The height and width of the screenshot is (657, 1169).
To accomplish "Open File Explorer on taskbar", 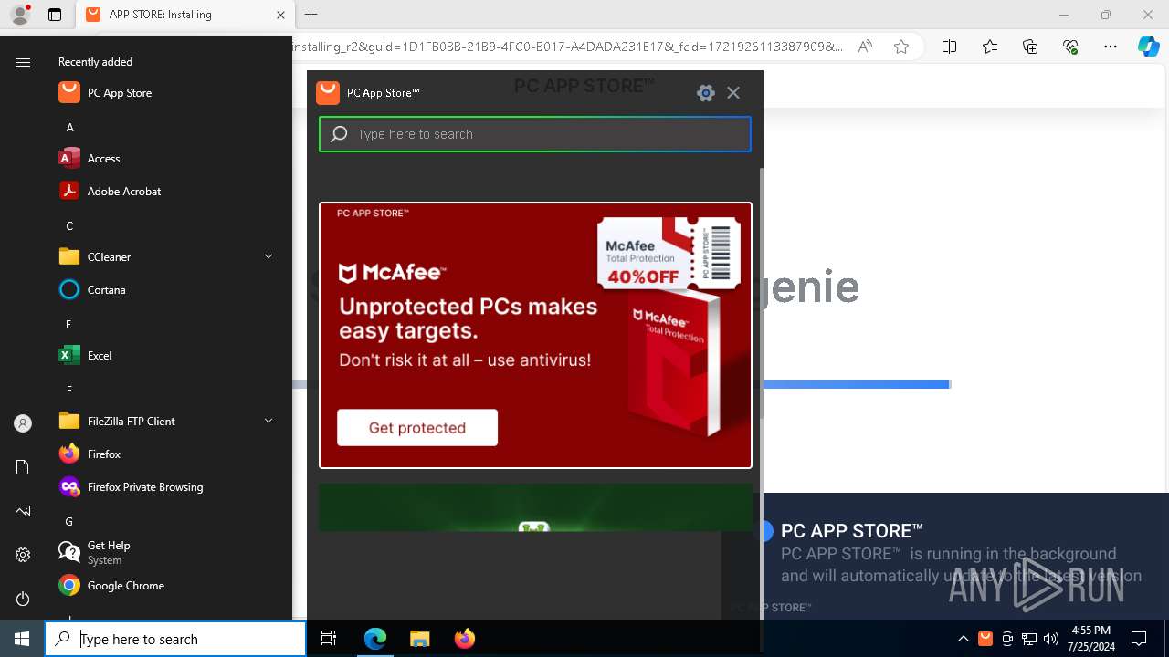I will [x=419, y=639].
